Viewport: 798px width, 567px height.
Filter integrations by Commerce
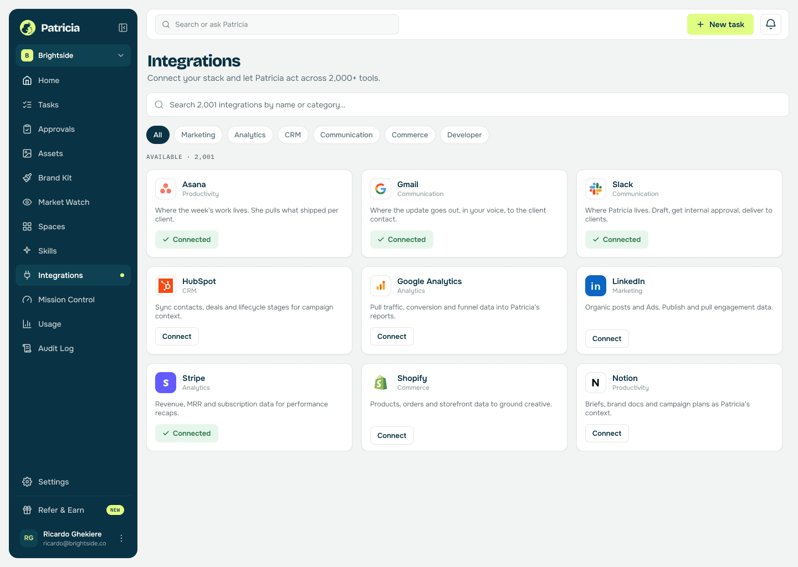pyautogui.click(x=410, y=135)
